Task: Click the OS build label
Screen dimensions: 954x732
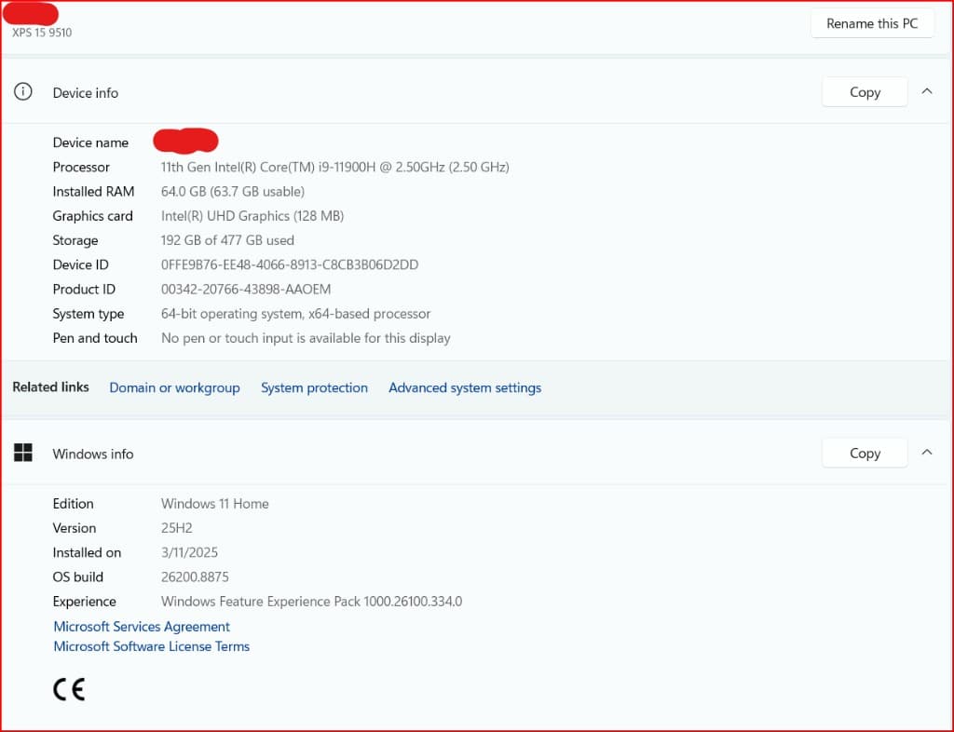Action: click(78, 576)
